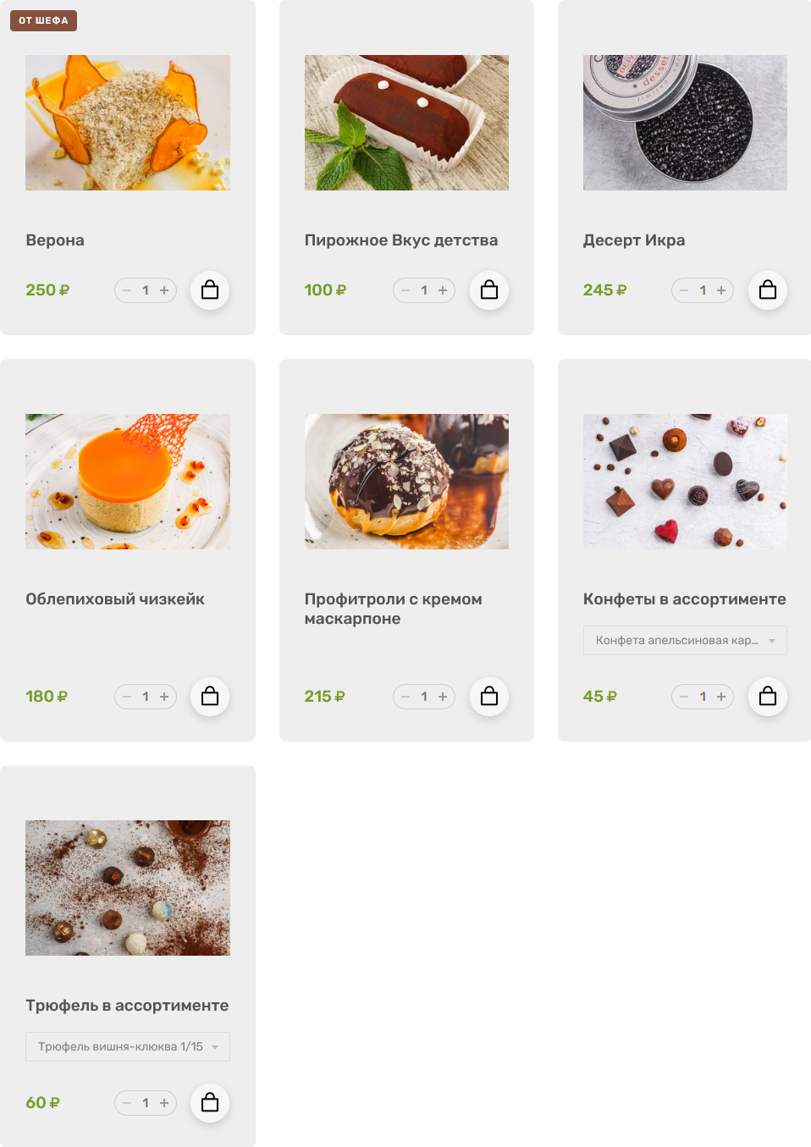Add Облепиховый чизкейк to cart
Screen dimensions: 811x1147
point(210,697)
